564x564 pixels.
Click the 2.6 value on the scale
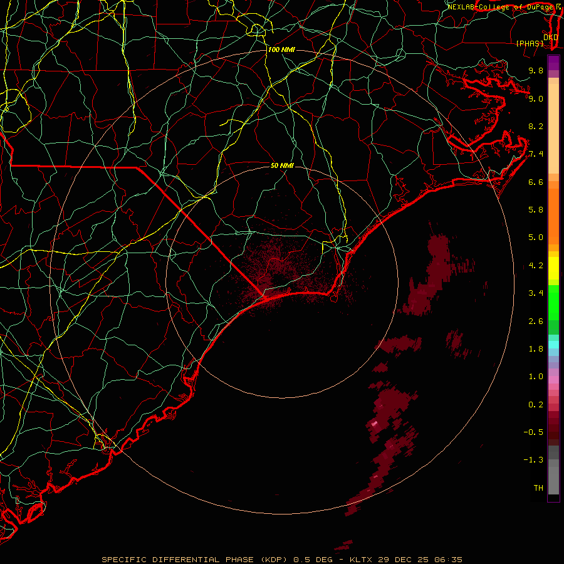[536, 321]
